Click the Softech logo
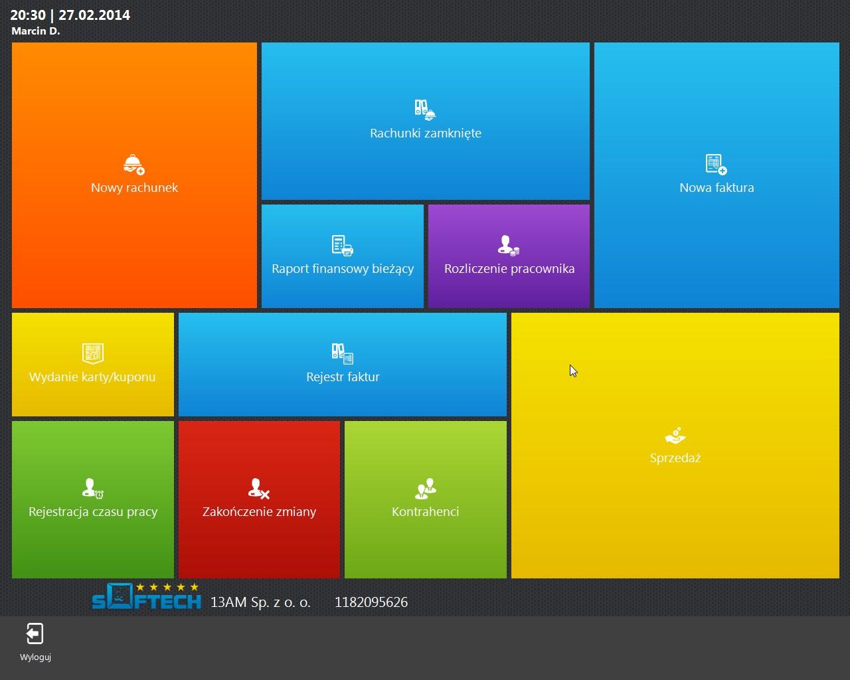The image size is (850, 680). pos(146,596)
